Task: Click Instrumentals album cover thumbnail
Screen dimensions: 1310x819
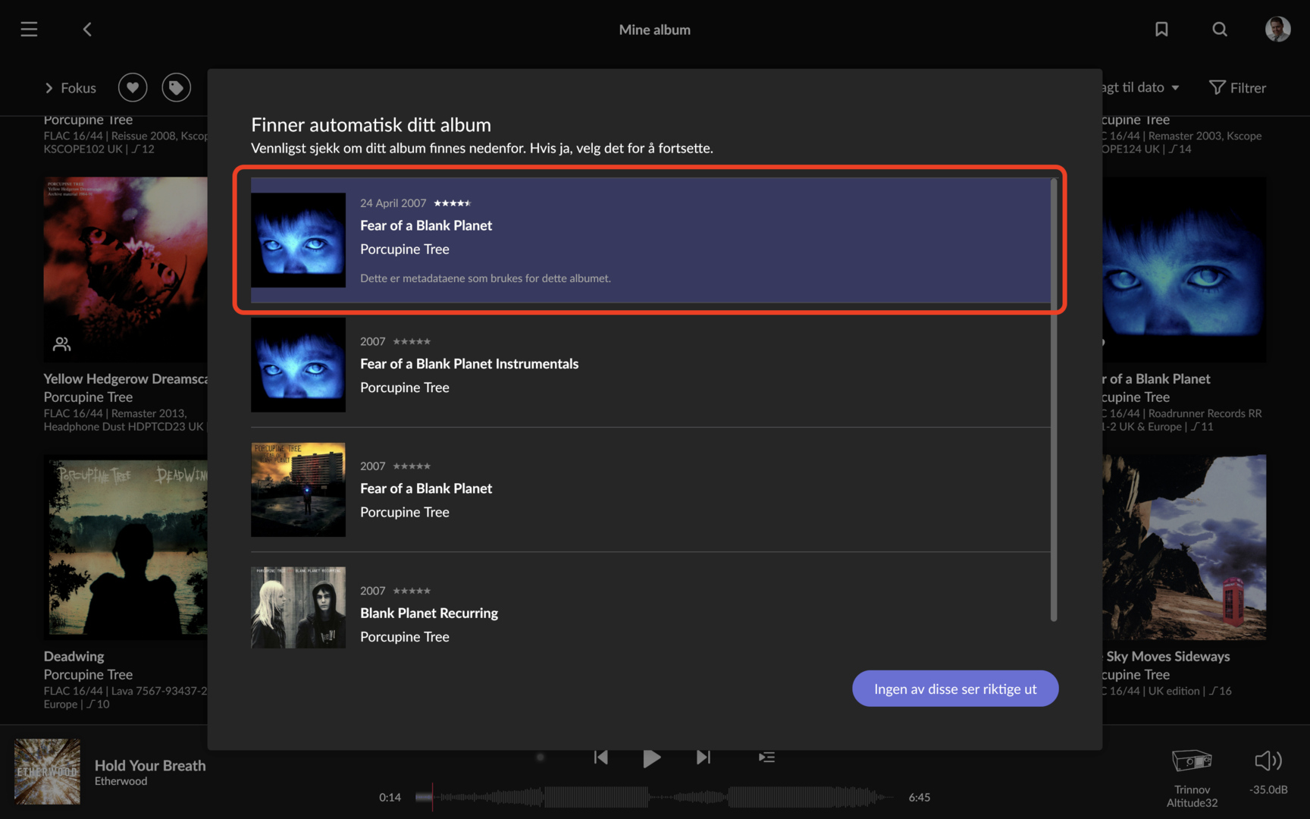Action: (x=298, y=365)
